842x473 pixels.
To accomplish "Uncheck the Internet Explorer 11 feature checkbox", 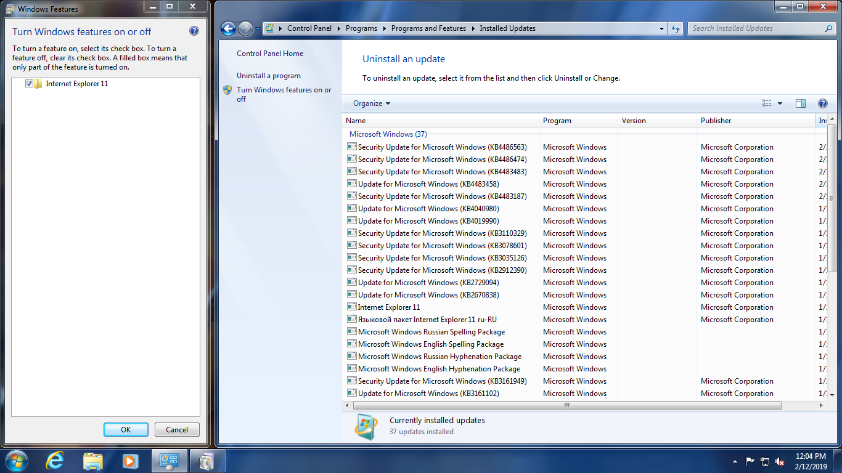I will point(29,84).
